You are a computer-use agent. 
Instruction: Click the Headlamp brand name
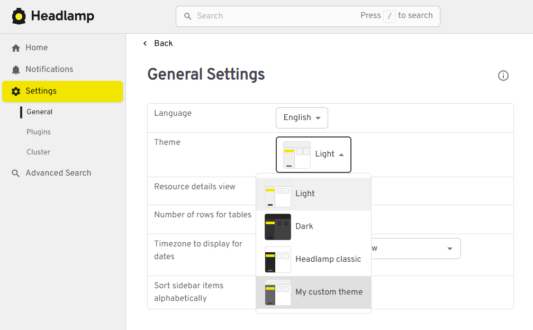tap(62, 16)
